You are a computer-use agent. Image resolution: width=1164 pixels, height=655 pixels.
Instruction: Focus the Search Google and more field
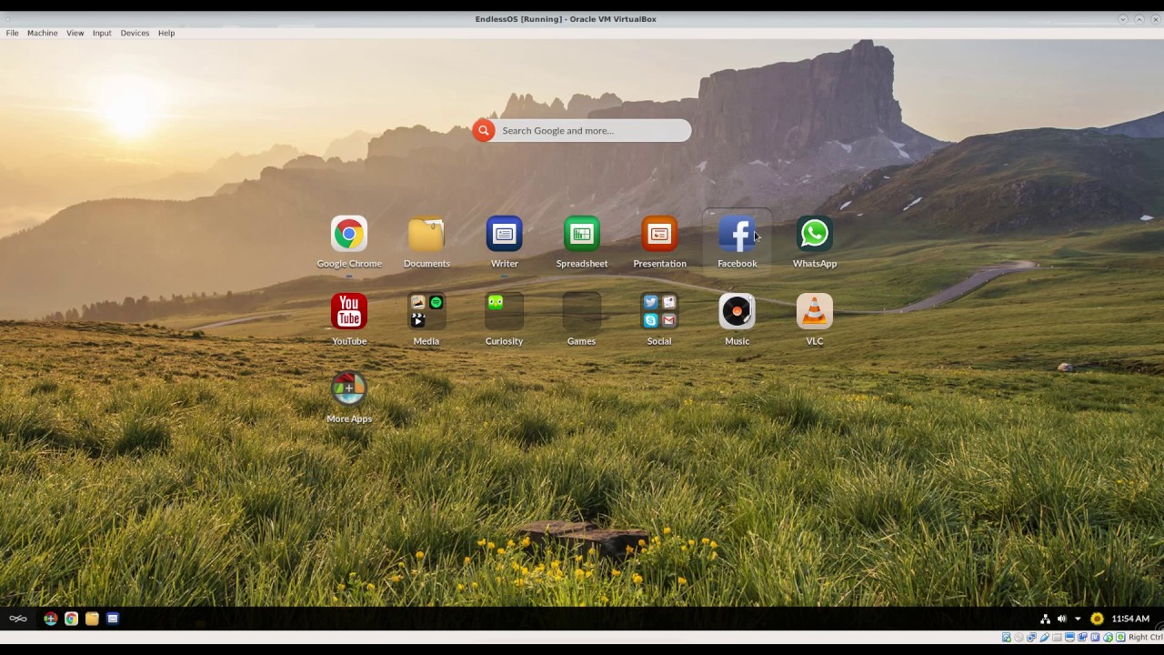pos(593,130)
